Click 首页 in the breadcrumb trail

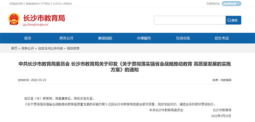click(x=14, y=48)
